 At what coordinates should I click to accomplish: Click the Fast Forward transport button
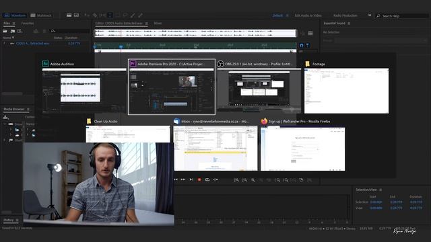pyautogui.click(x=183, y=179)
